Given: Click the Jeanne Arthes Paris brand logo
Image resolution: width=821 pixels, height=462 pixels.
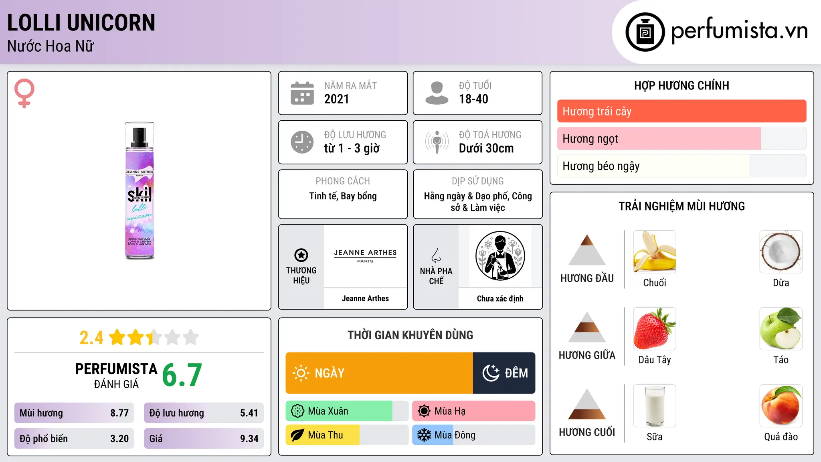Looking at the screenshot, I should pos(365,256).
